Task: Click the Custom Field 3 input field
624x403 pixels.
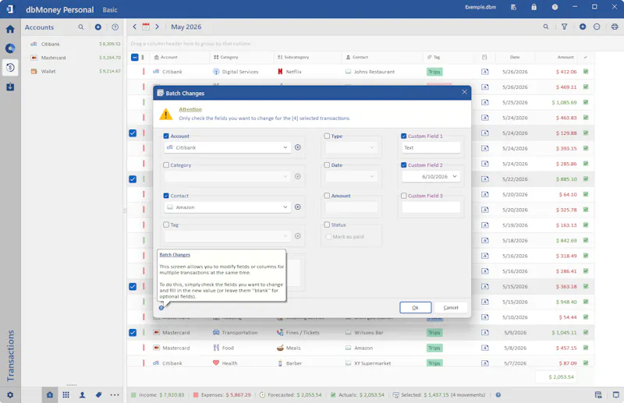Action: coord(431,207)
